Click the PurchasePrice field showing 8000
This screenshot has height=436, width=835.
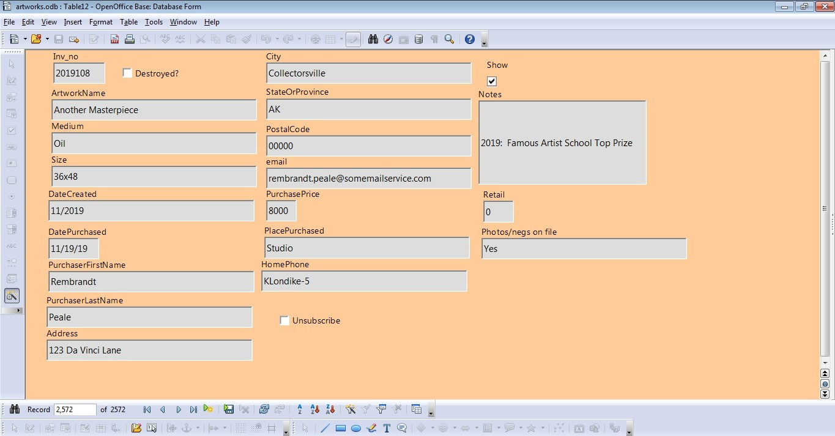[281, 210]
